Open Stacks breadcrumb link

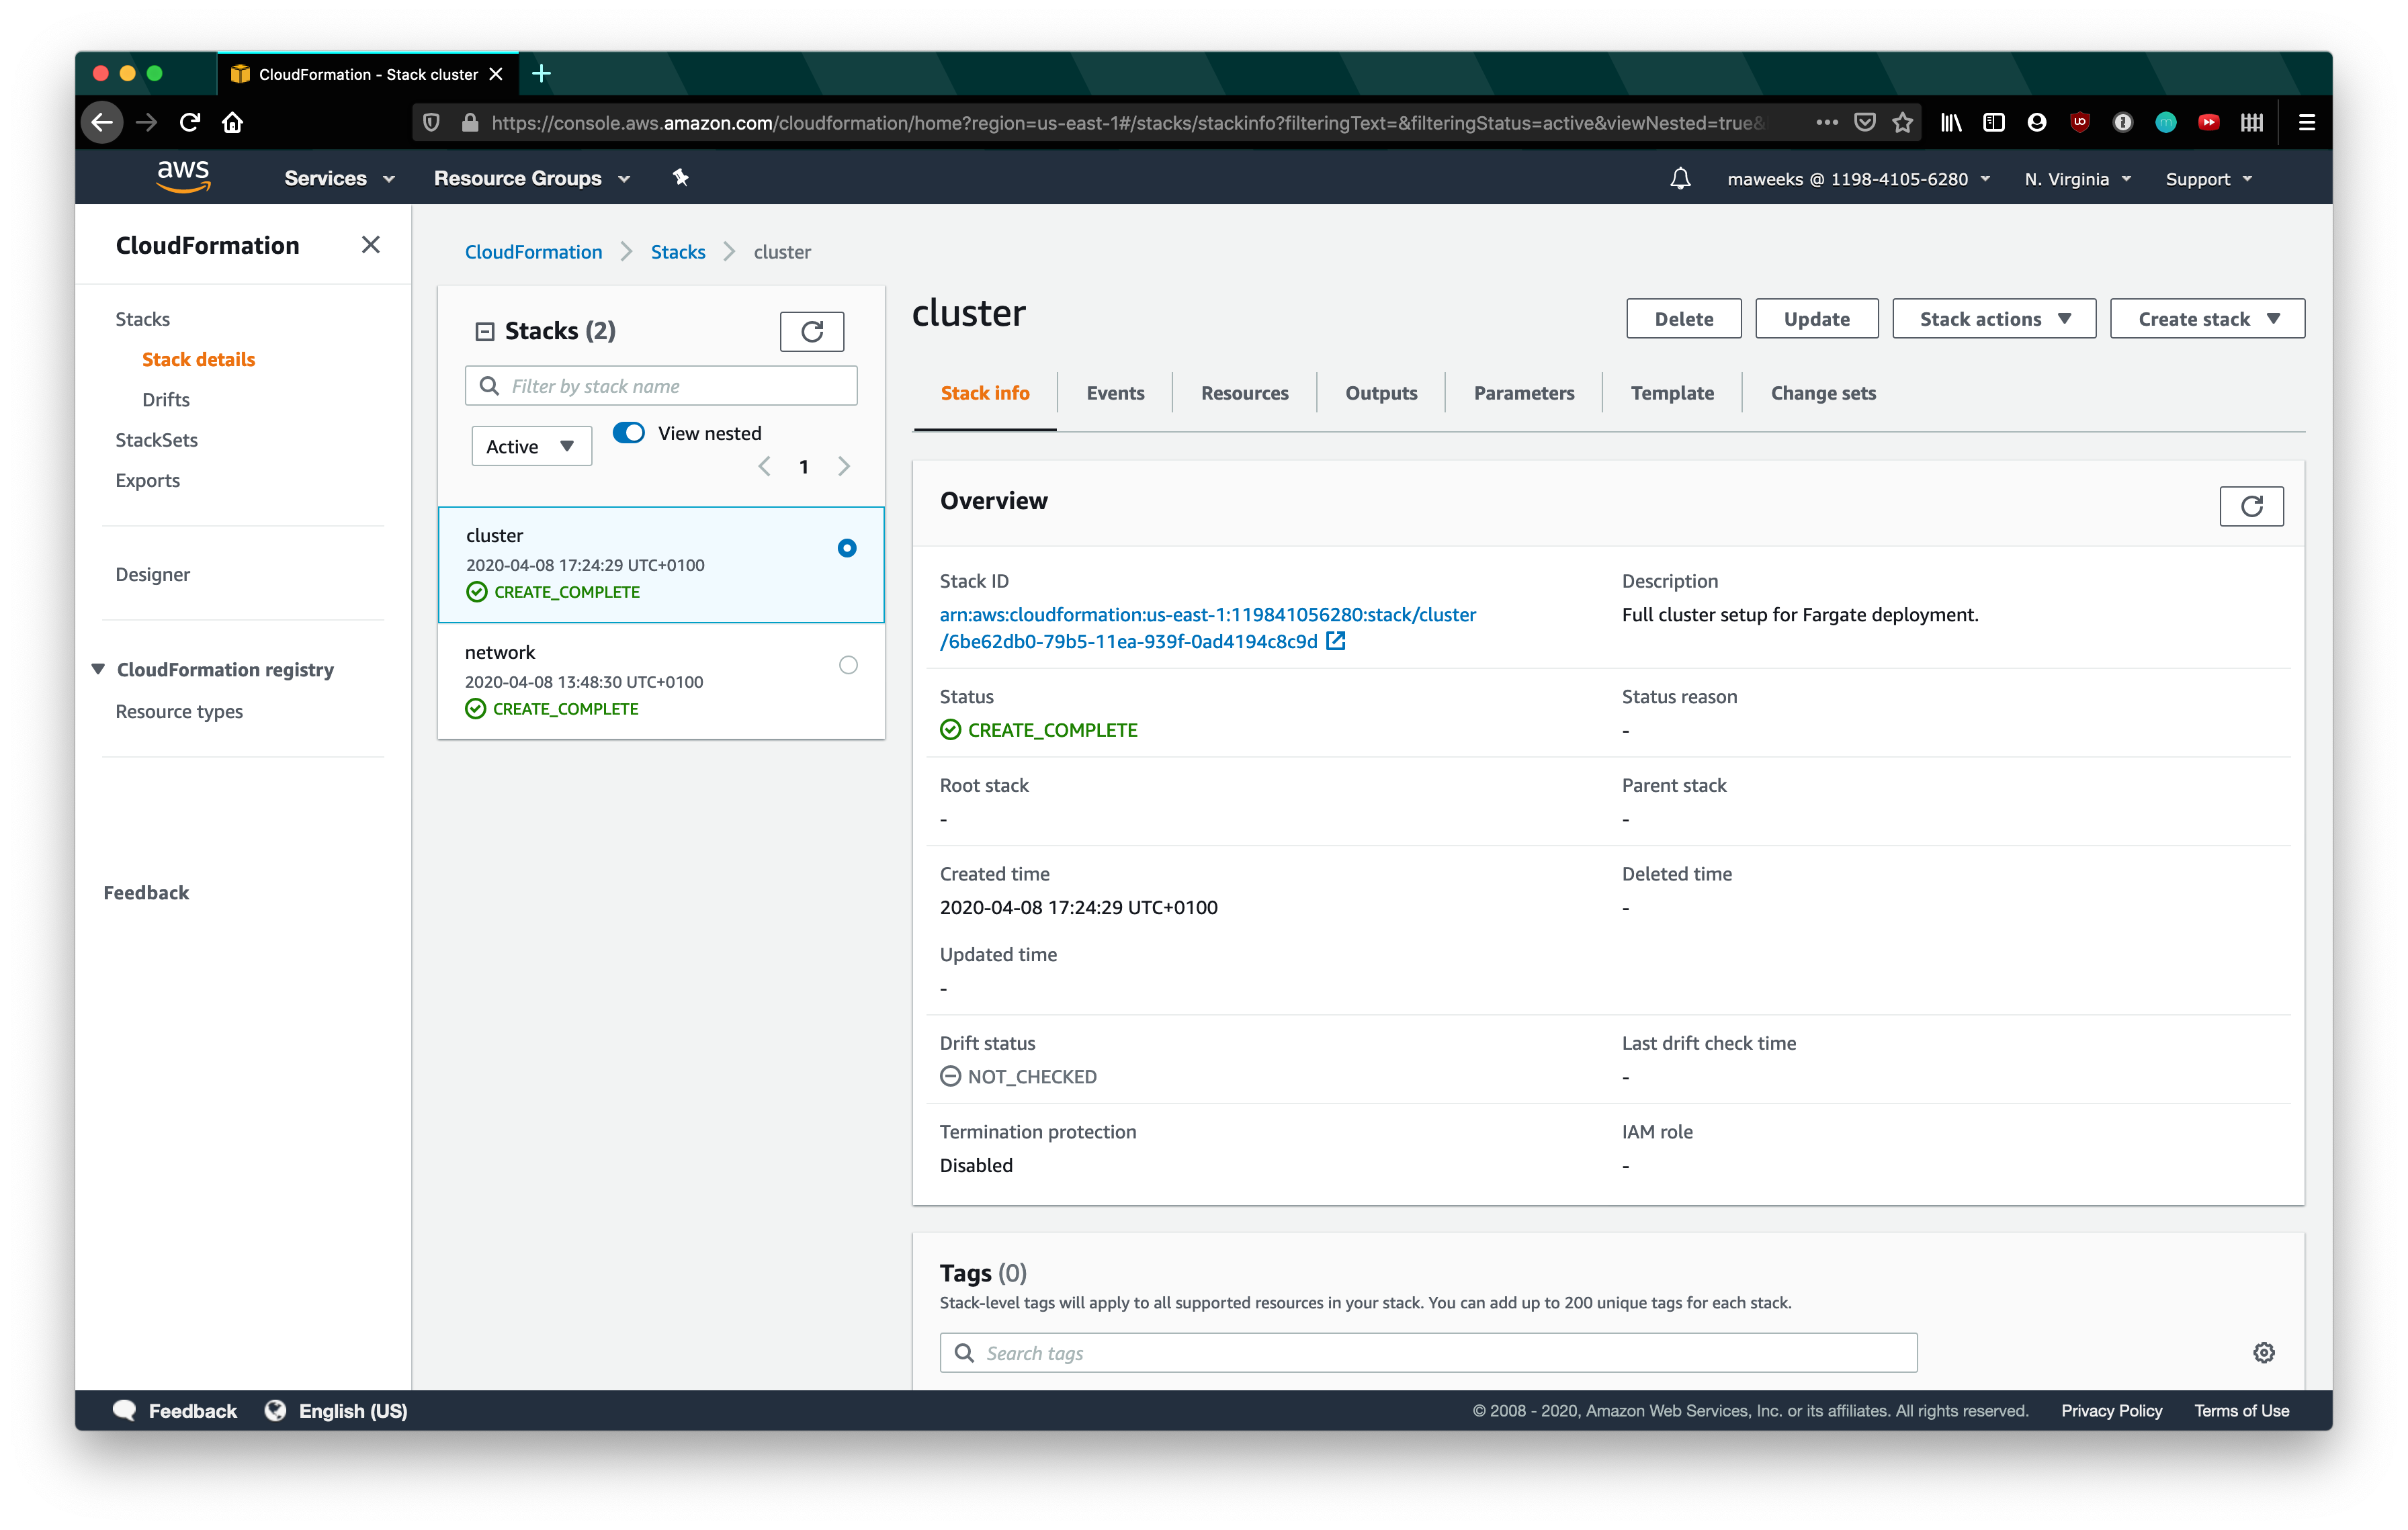tap(677, 252)
